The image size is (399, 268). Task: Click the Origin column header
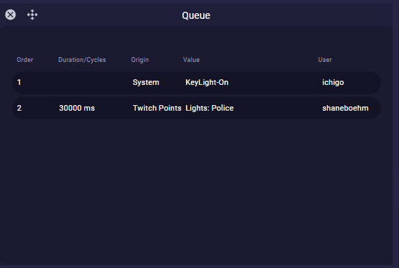click(140, 60)
